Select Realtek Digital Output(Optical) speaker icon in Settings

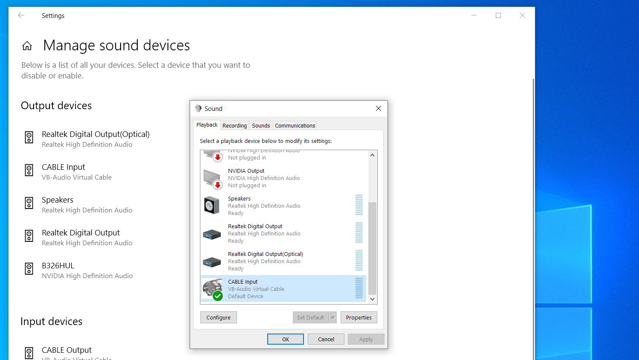(x=29, y=137)
